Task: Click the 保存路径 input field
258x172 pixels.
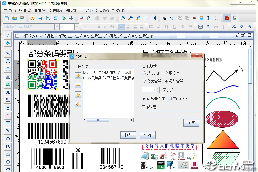Action: (171, 114)
